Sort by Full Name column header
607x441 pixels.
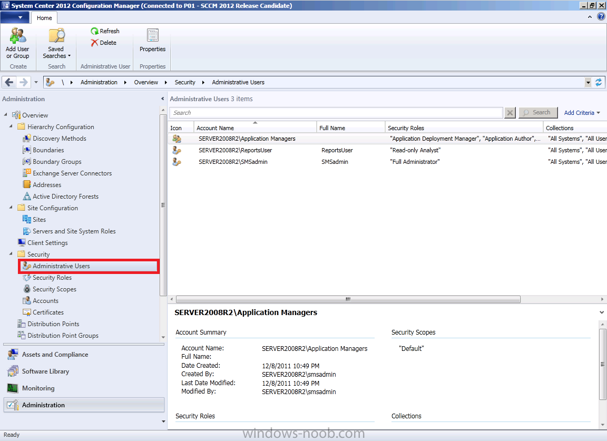[x=351, y=128]
